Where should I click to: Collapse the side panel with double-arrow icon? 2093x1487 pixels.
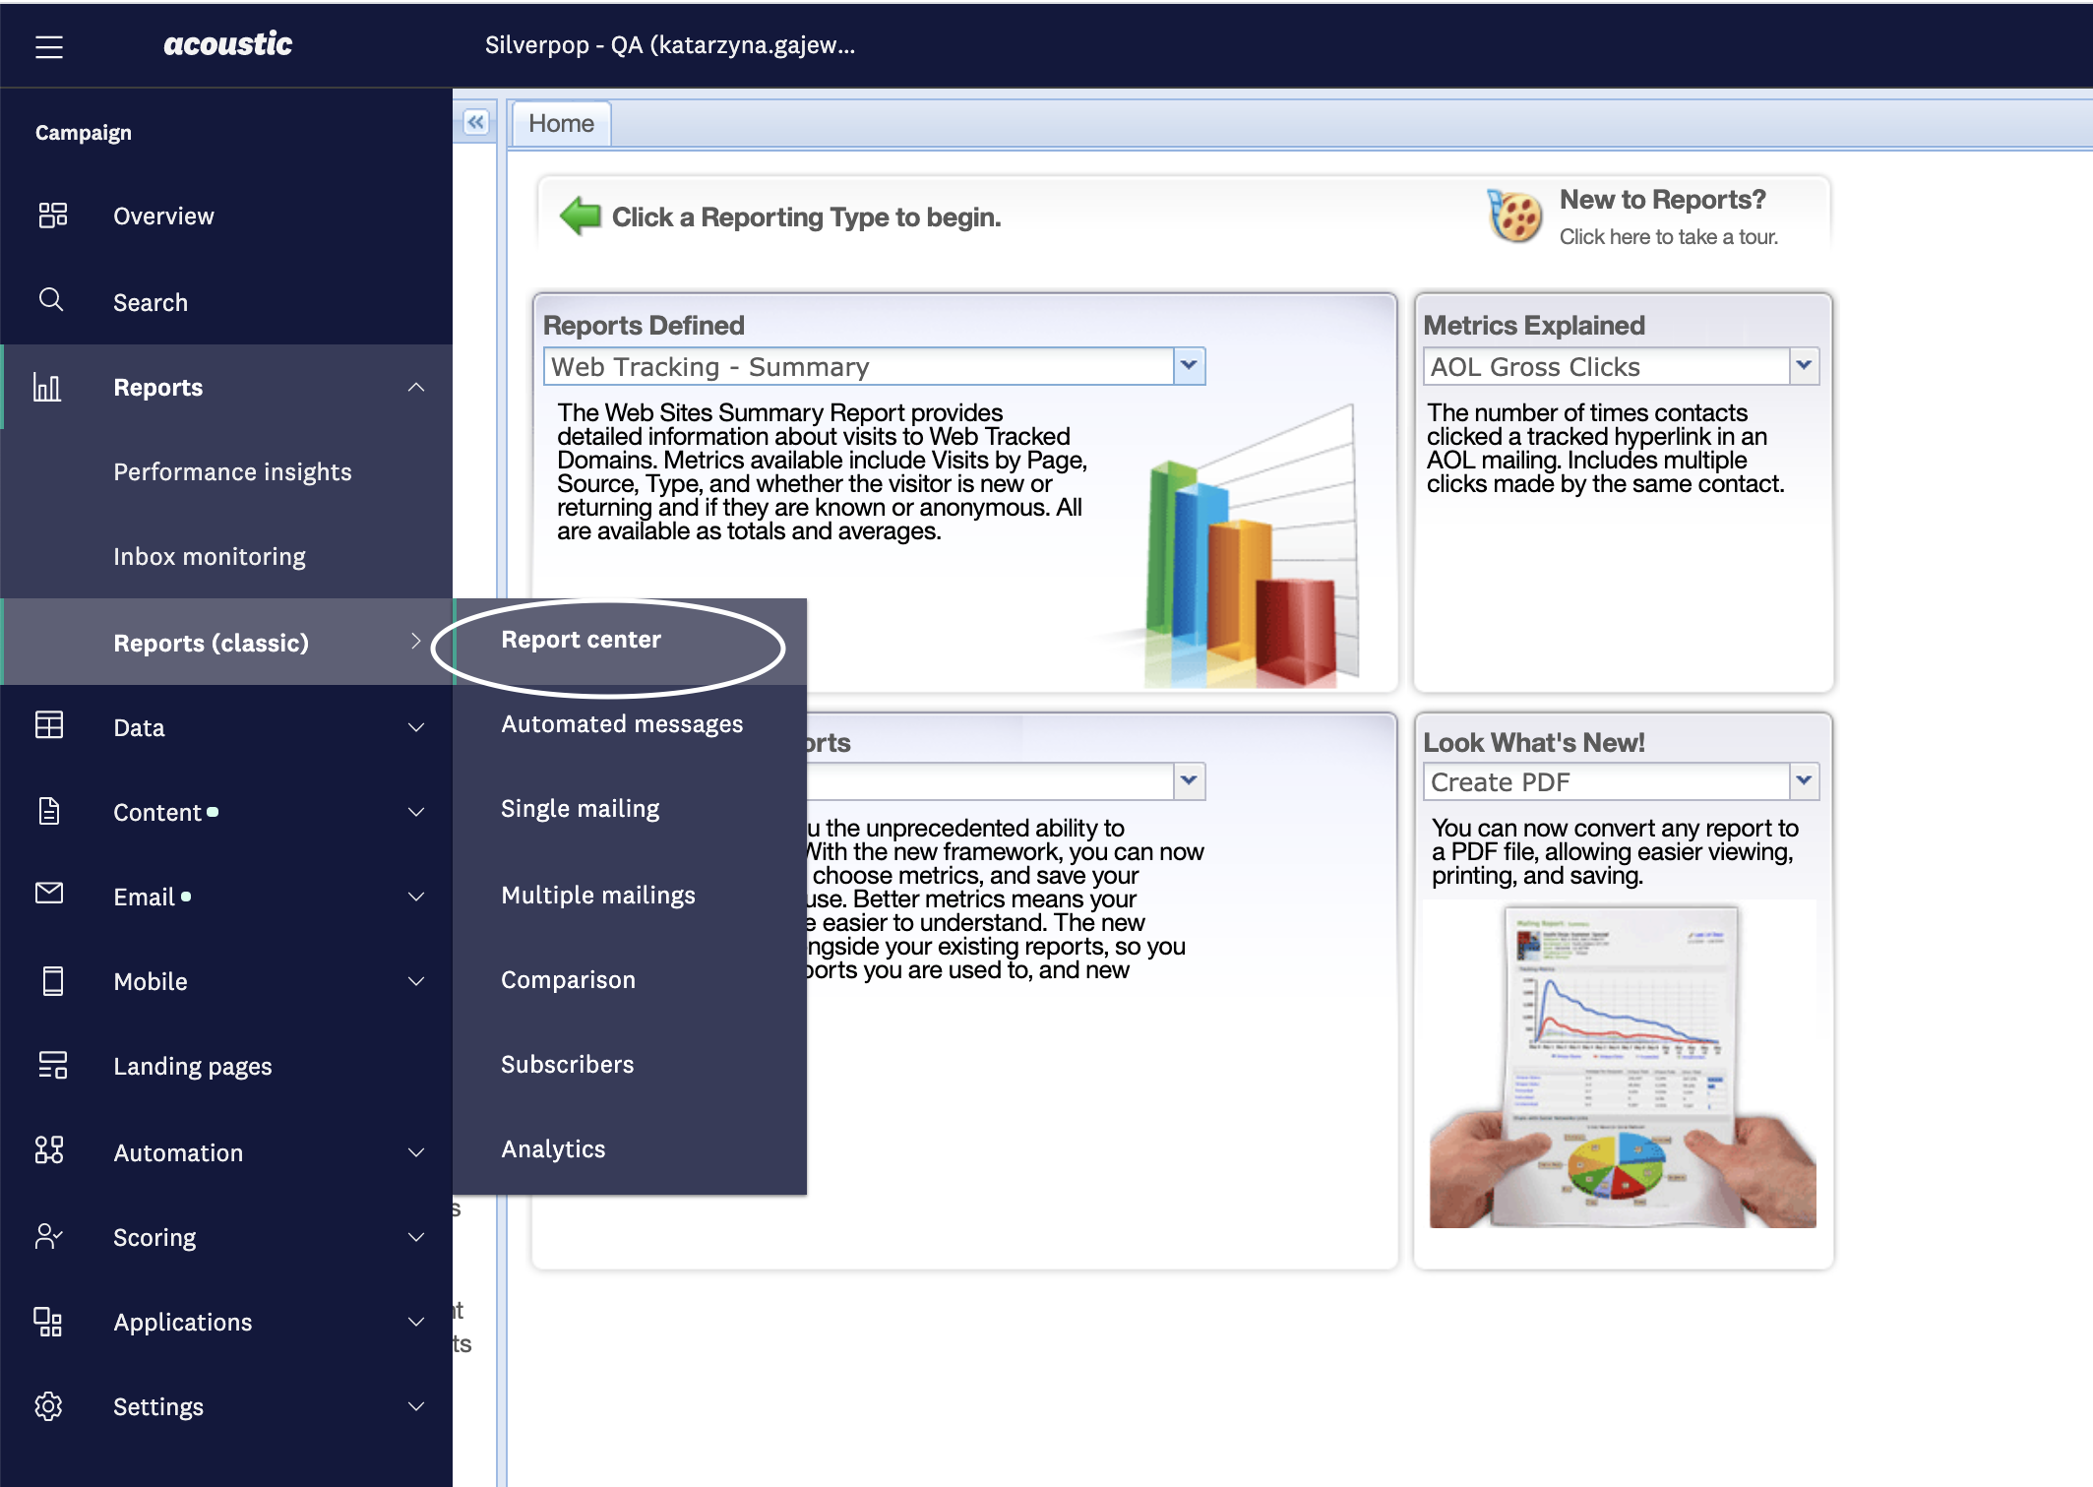point(476,122)
